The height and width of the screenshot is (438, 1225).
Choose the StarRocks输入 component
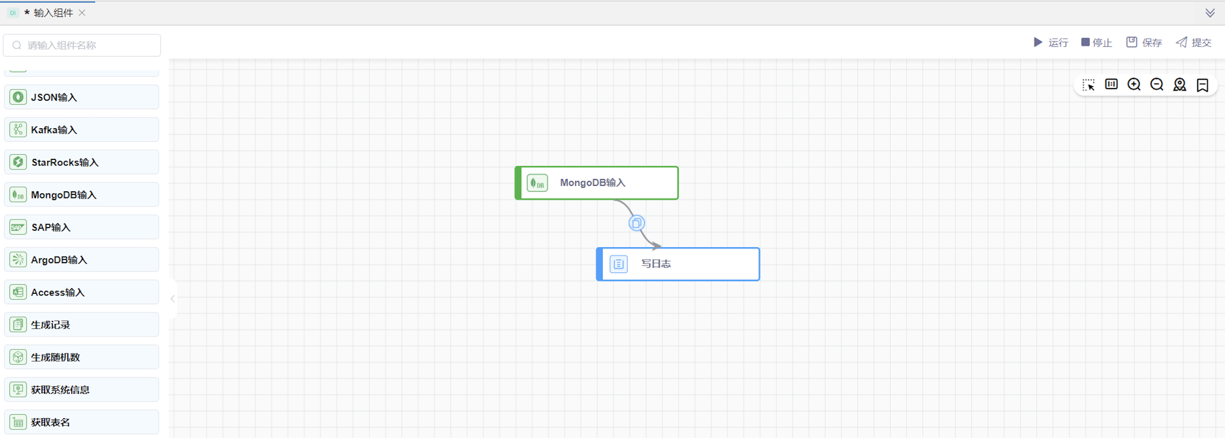click(81, 162)
